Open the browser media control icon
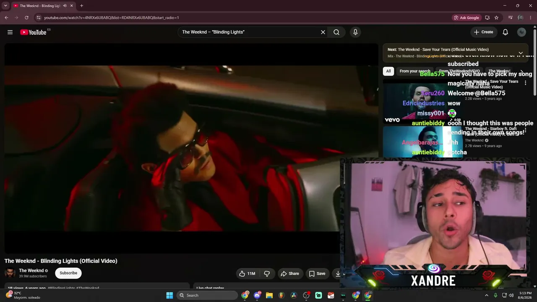The height and width of the screenshot is (302, 537). click(x=510, y=18)
